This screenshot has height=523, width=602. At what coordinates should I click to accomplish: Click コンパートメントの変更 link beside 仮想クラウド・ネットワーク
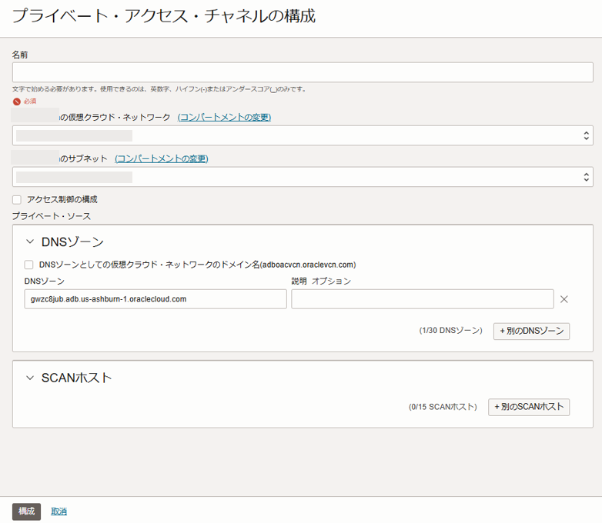[224, 117]
